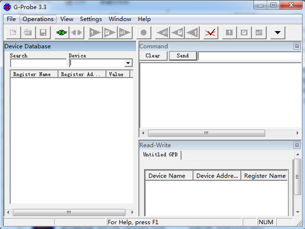Screen dimensions: 305x229
Task: Expand the Device combo box arrow
Action: coord(128,63)
